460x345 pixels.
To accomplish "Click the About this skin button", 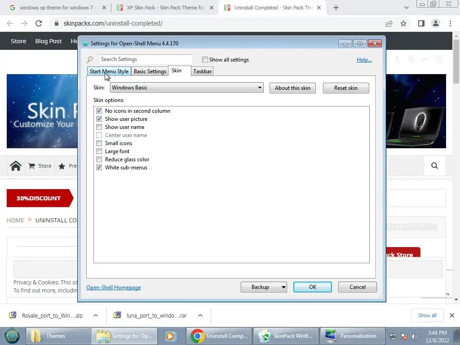I will pos(292,88).
